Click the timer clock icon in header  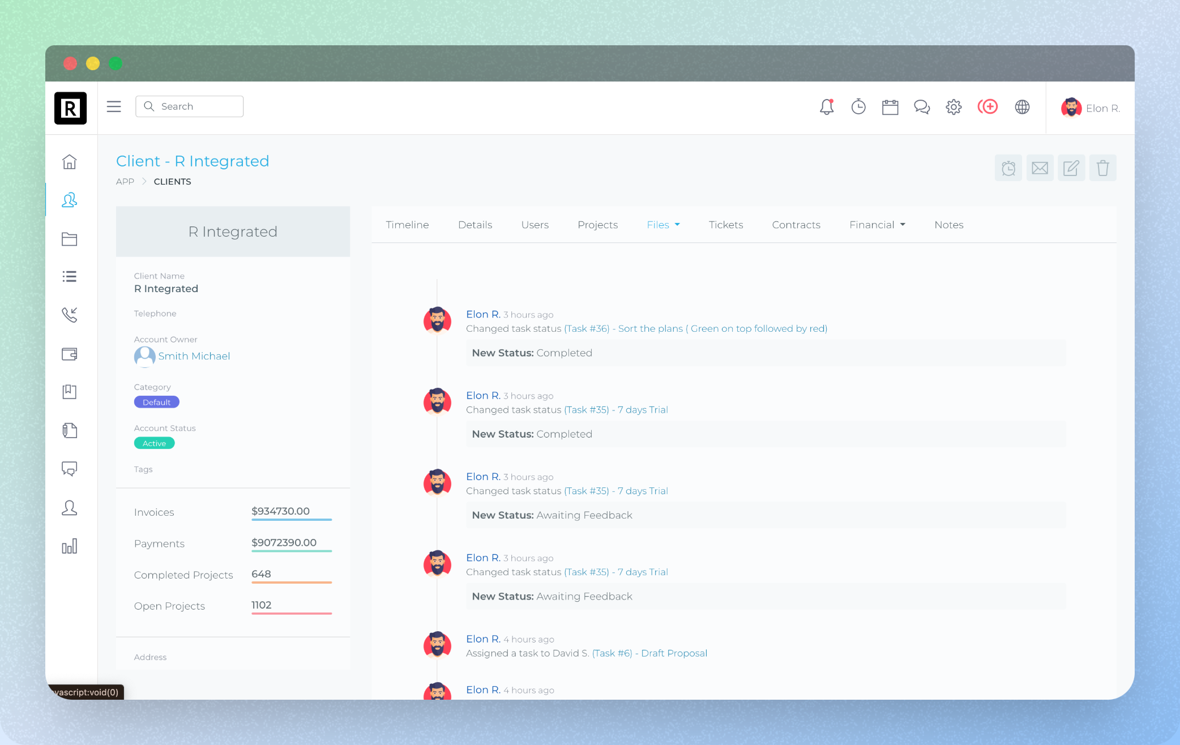(858, 107)
